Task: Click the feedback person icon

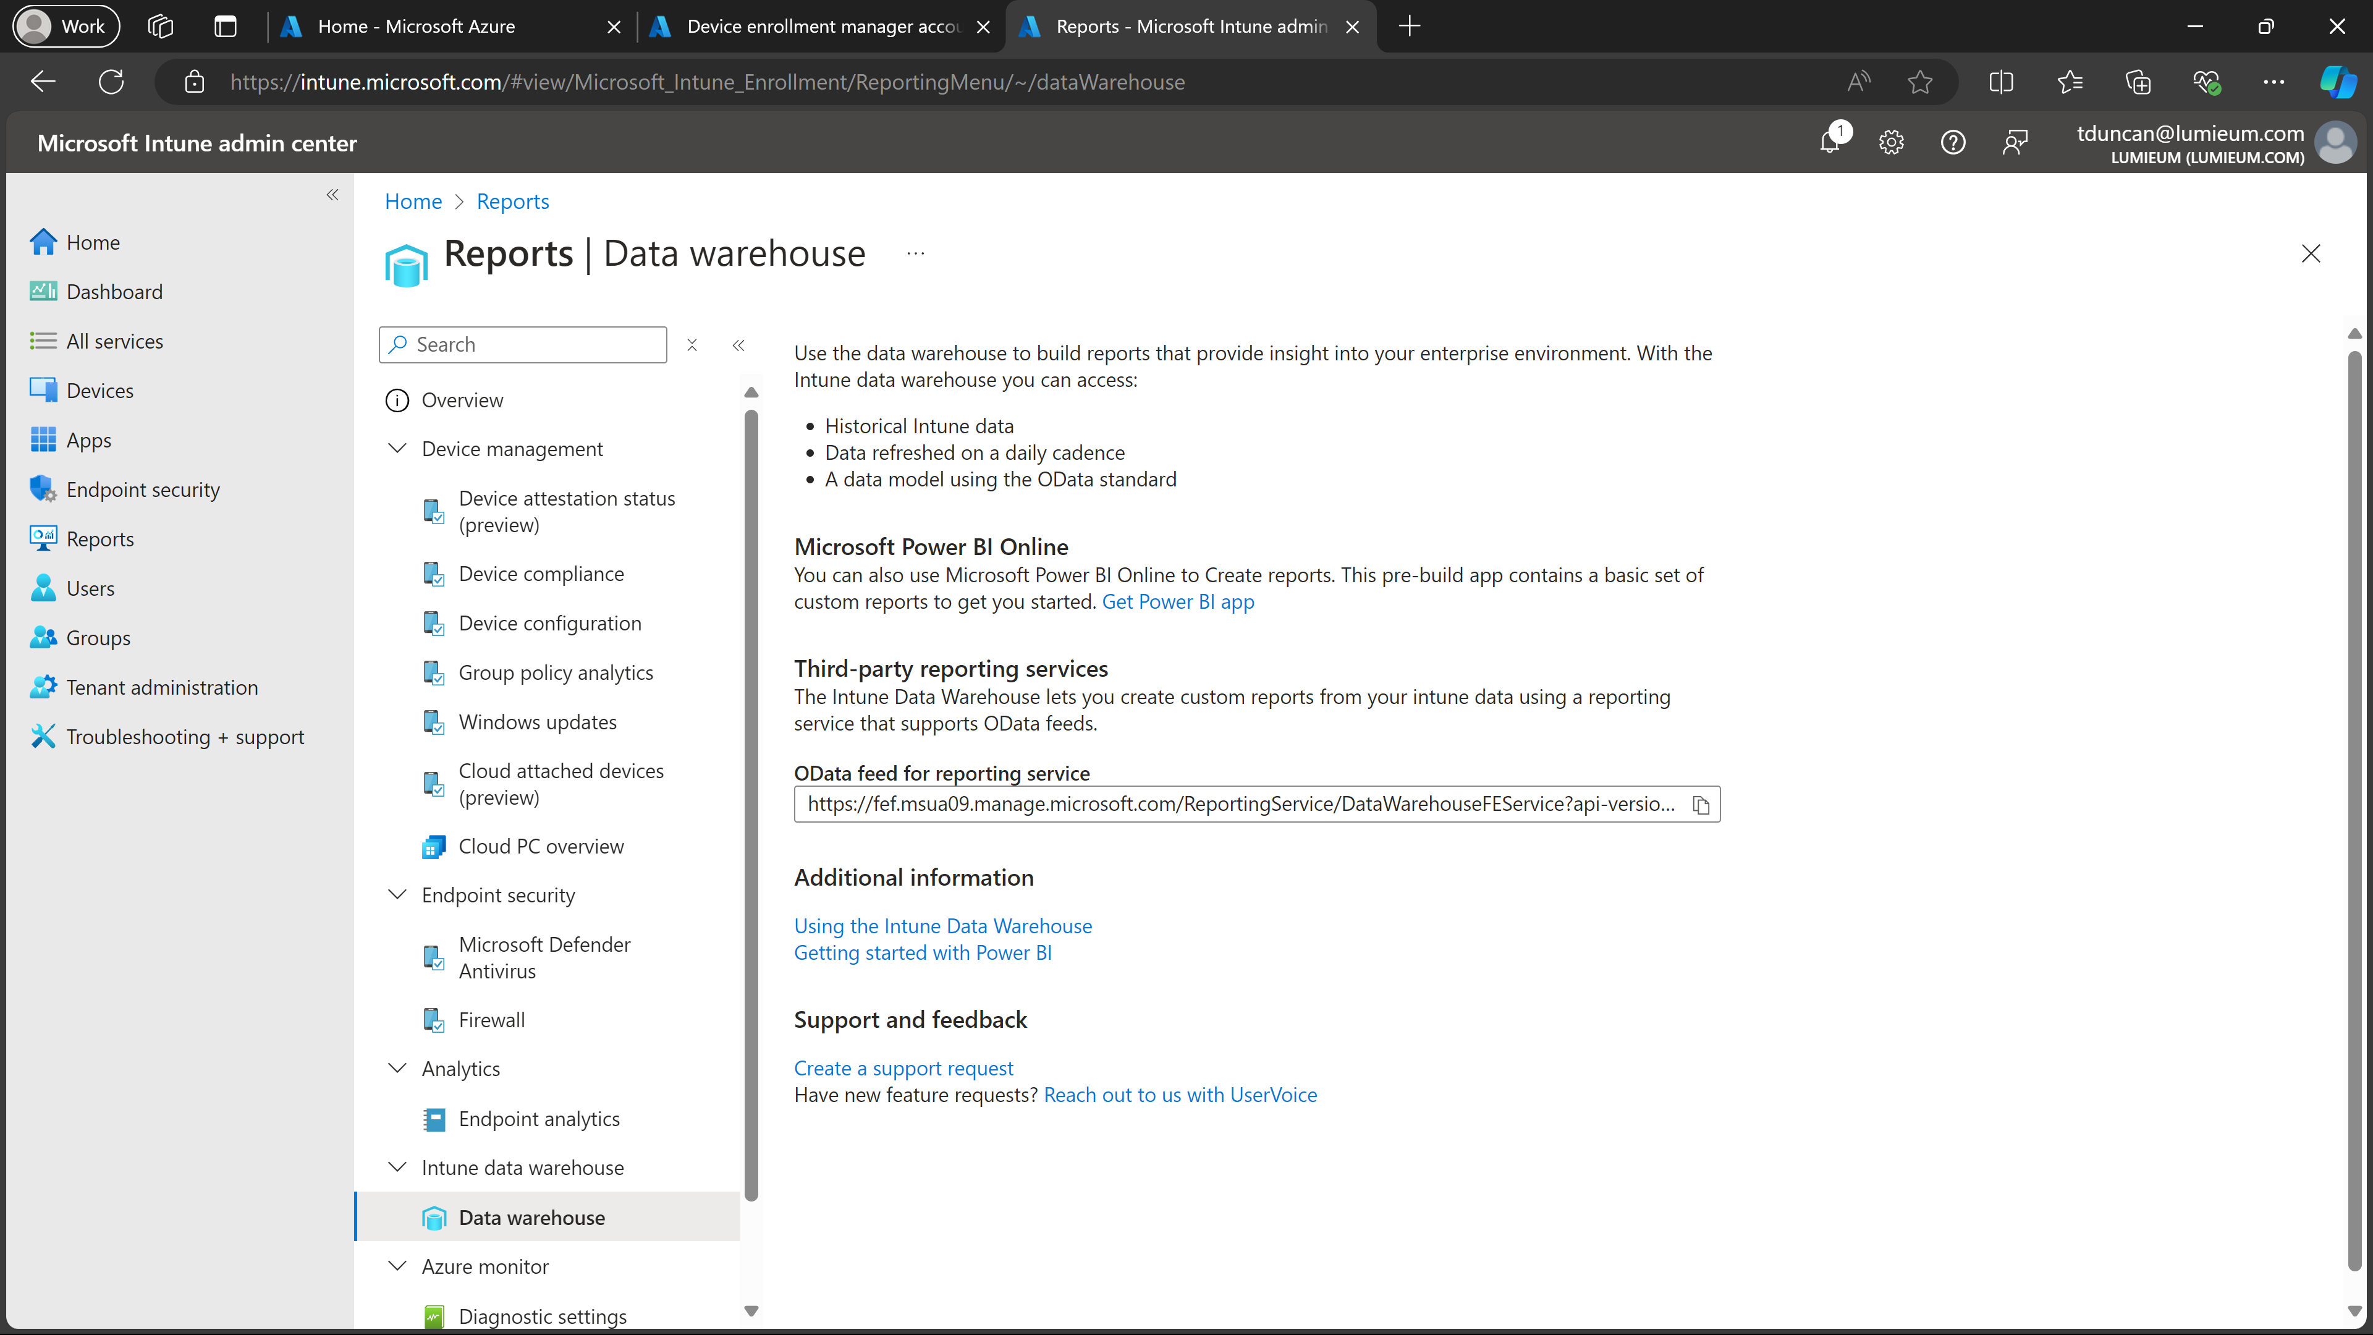Action: click(x=2016, y=142)
